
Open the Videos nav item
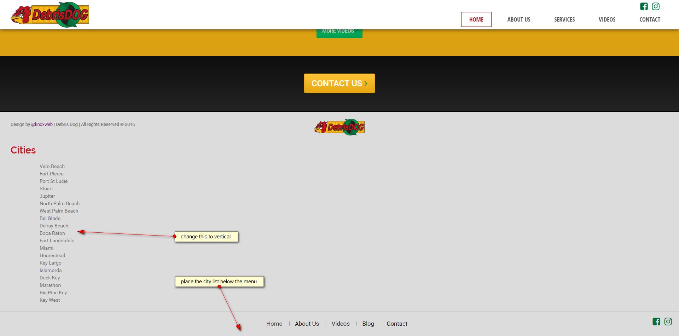click(x=607, y=19)
